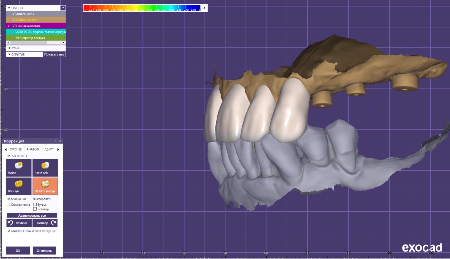
Task: Expand the Зубы section
Action: [9, 48]
